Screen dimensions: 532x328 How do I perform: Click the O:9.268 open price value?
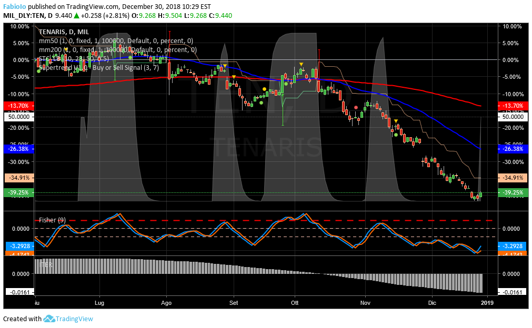[x=144, y=16]
